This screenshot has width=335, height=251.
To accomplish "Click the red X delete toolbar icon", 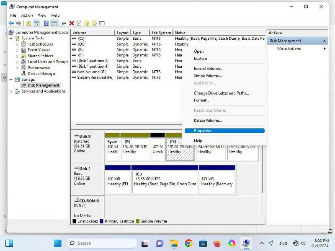I will click(x=72, y=23).
